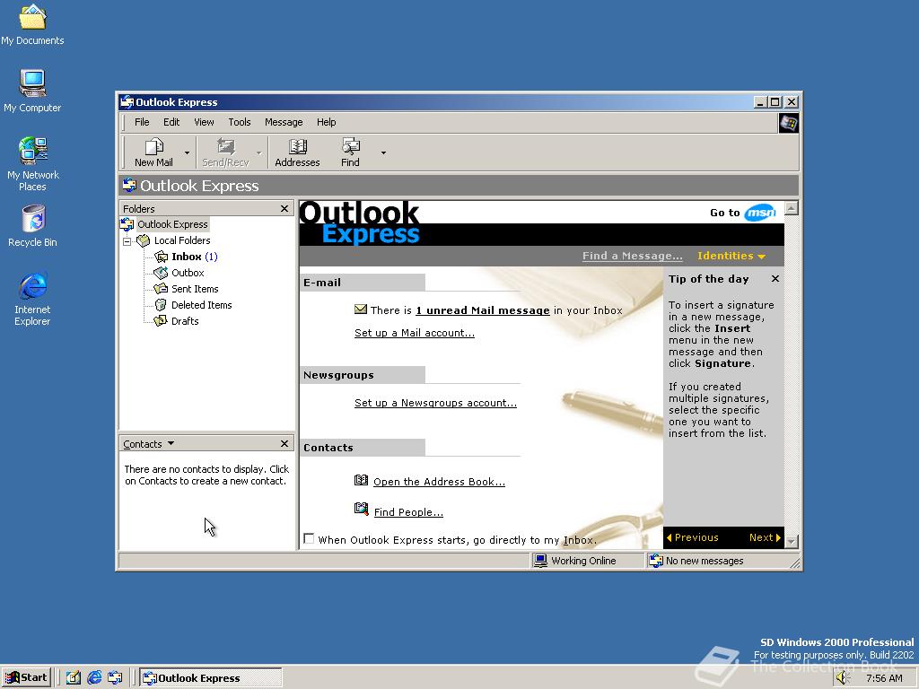919x689 pixels.
Task: Click scrollbar up arrow in main pane
Action: (792, 208)
